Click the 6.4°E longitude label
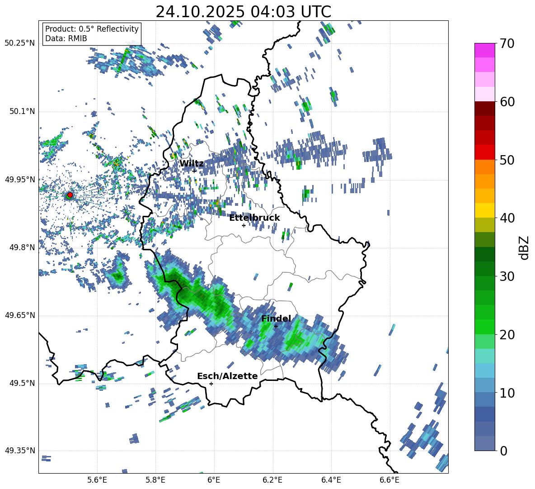The height and width of the screenshot is (489, 535). tap(331, 480)
